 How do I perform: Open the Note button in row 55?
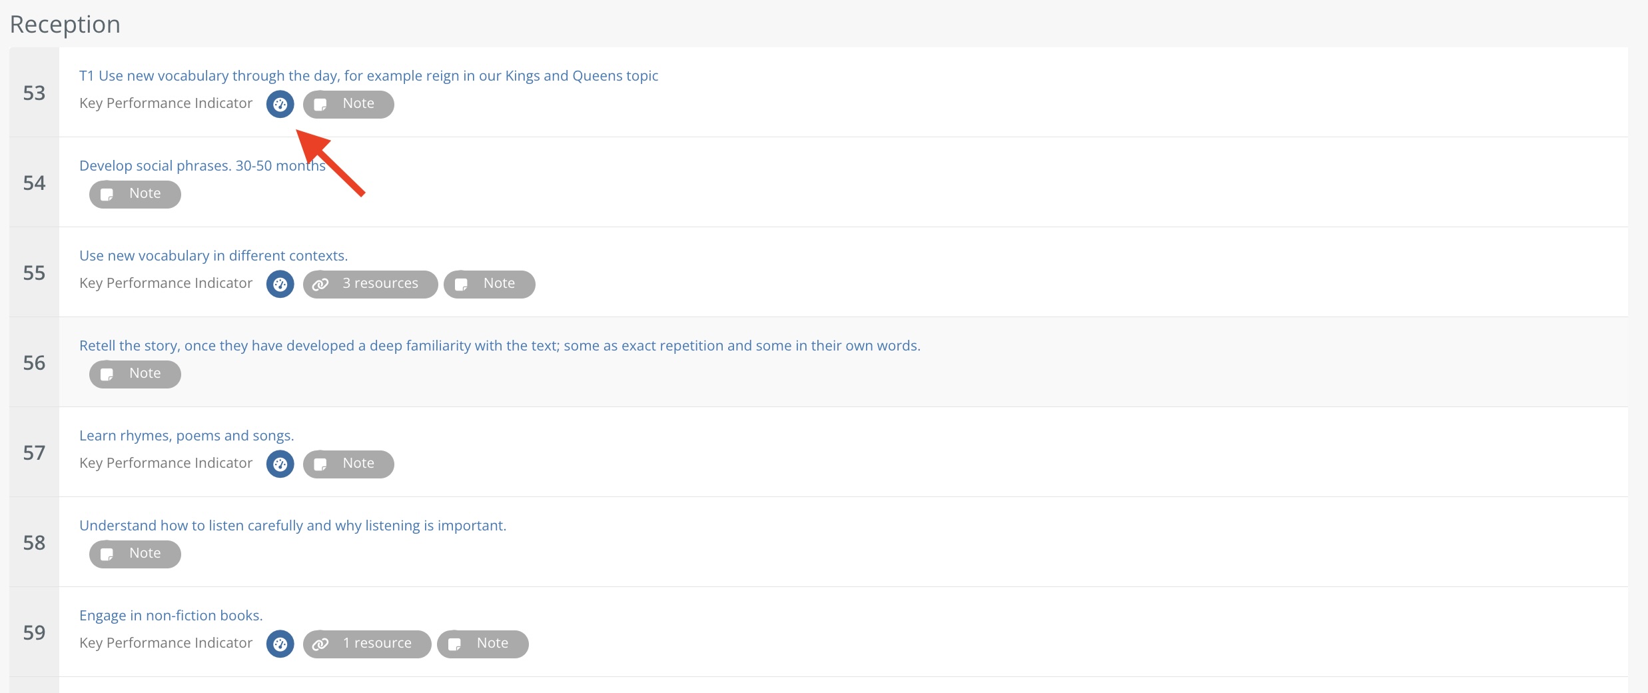point(489,284)
